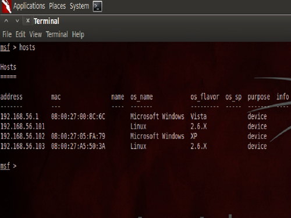Click the os_name column header

[x=141, y=97]
